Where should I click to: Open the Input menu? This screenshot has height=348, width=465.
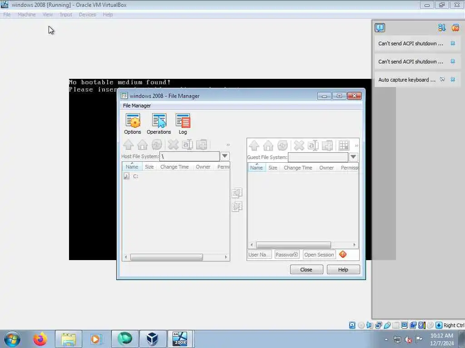coord(66,14)
